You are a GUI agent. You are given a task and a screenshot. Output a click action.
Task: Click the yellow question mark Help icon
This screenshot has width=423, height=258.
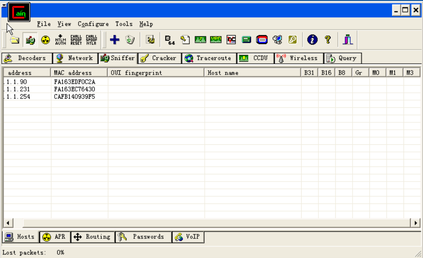tap(328, 40)
